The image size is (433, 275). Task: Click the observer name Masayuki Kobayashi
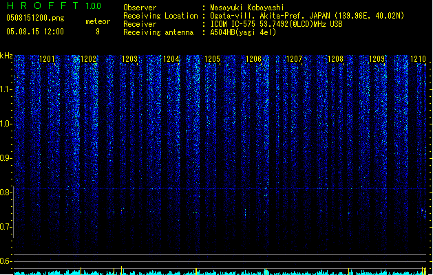click(247, 8)
